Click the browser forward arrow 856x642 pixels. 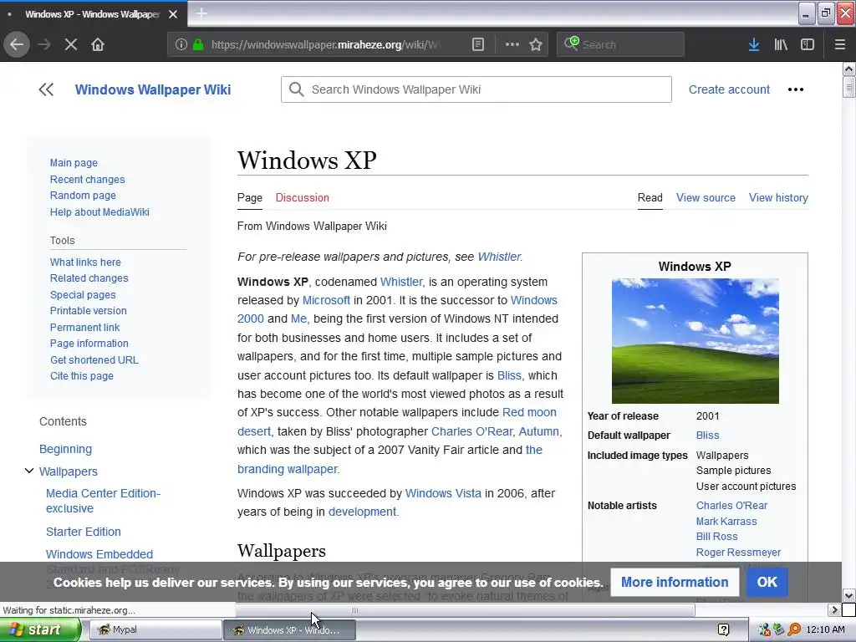click(x=44, y=45)
